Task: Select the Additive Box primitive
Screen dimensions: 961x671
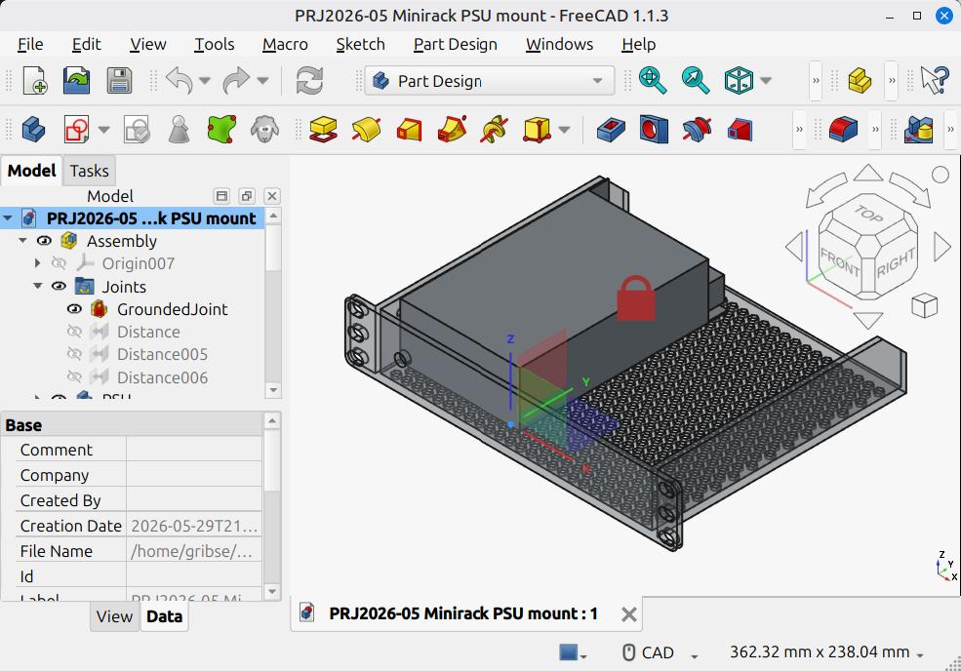Action: coord(538,130)
